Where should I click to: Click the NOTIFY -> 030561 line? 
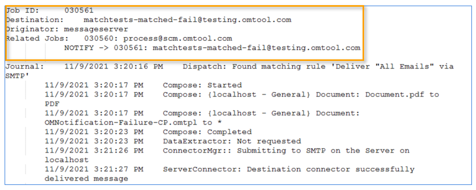click(212, 48)
